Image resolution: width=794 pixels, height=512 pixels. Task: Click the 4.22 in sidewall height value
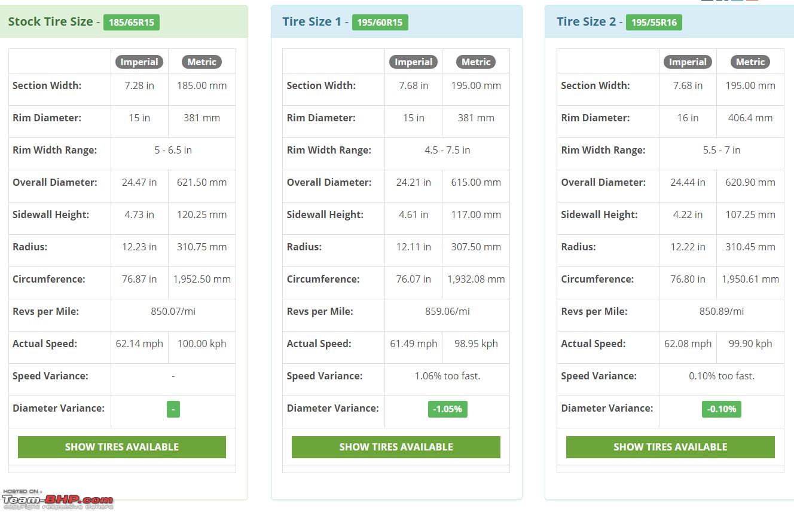688,214
